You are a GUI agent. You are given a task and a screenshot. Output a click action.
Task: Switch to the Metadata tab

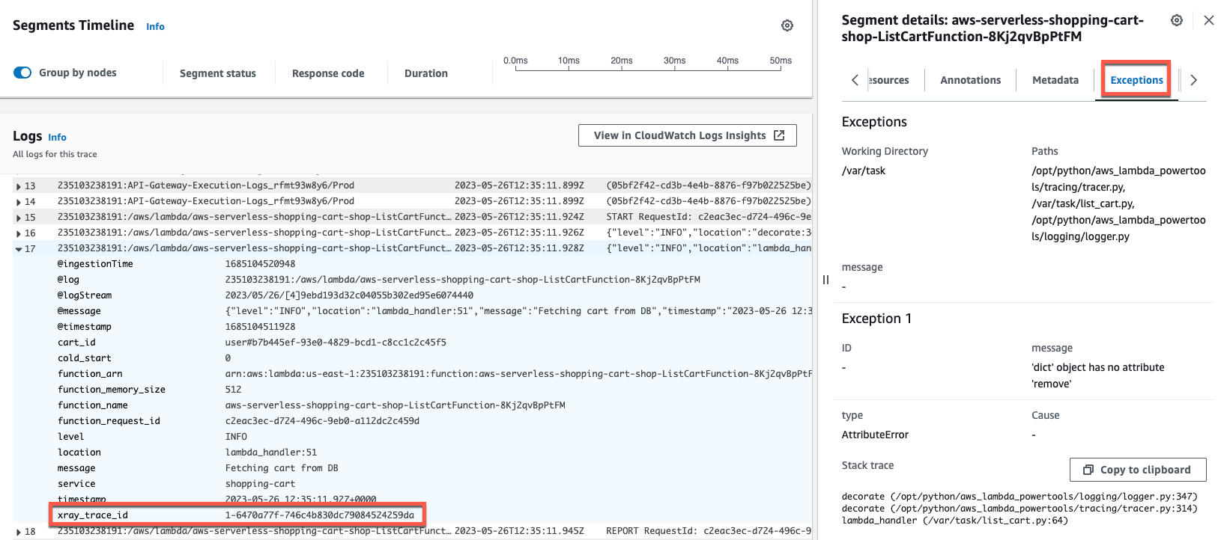(x=1055, y=80)
